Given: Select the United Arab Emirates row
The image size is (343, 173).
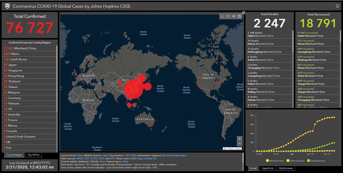Looking at the screenshot, I should (29, 136).
